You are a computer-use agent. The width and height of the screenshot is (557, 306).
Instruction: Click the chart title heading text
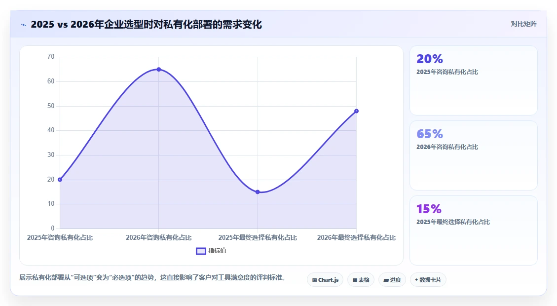(147, 25)
